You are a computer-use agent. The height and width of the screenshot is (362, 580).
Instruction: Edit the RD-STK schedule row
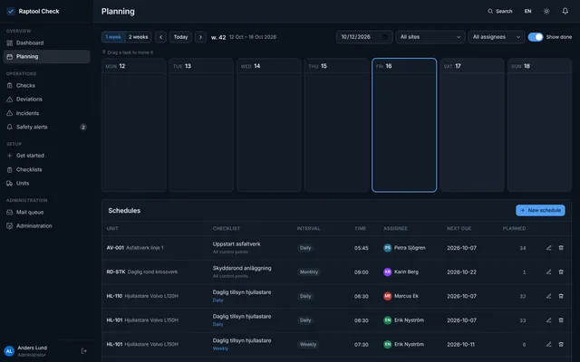pyautogui.click(x=548, y=271)
